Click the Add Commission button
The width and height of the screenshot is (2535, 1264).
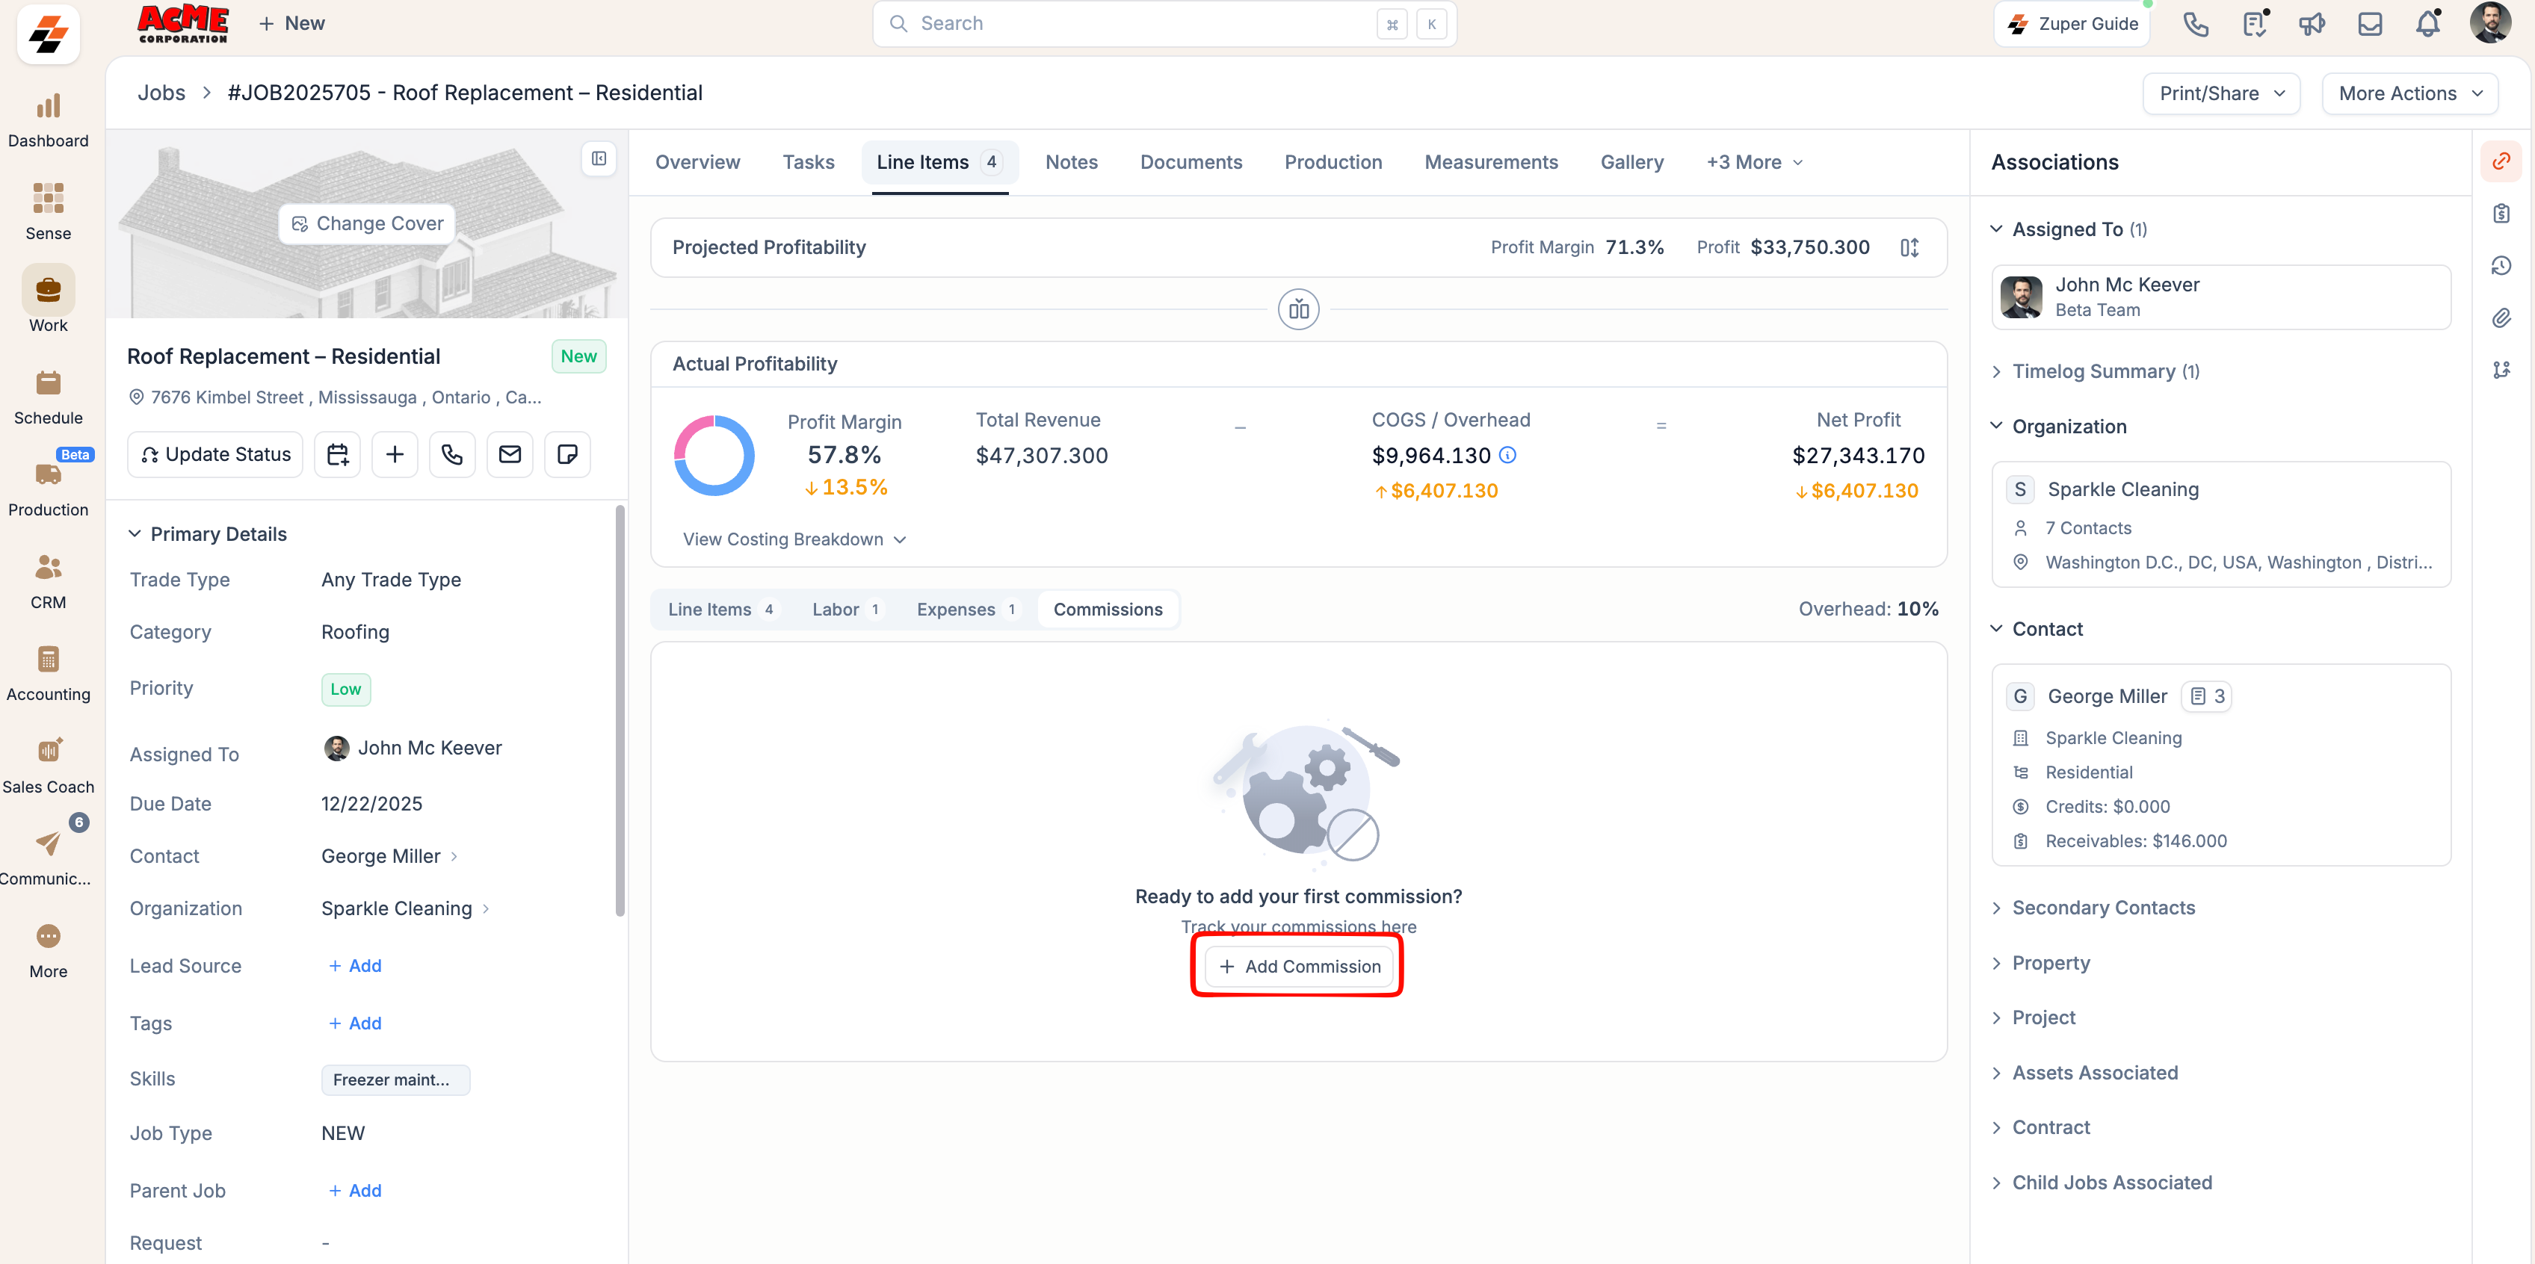click(x=1299, y=967)
